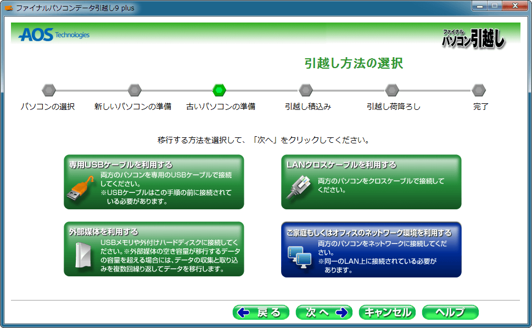Cancel with the キャンセル button
The width and height of the screenshot is (532, 328).
tap(387, 313)
